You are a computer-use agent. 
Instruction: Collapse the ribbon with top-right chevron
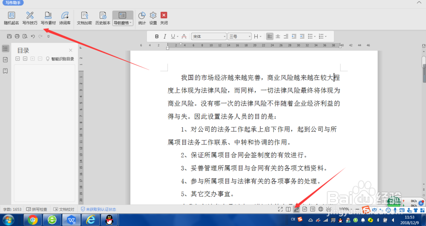click(x=419, y=3)
